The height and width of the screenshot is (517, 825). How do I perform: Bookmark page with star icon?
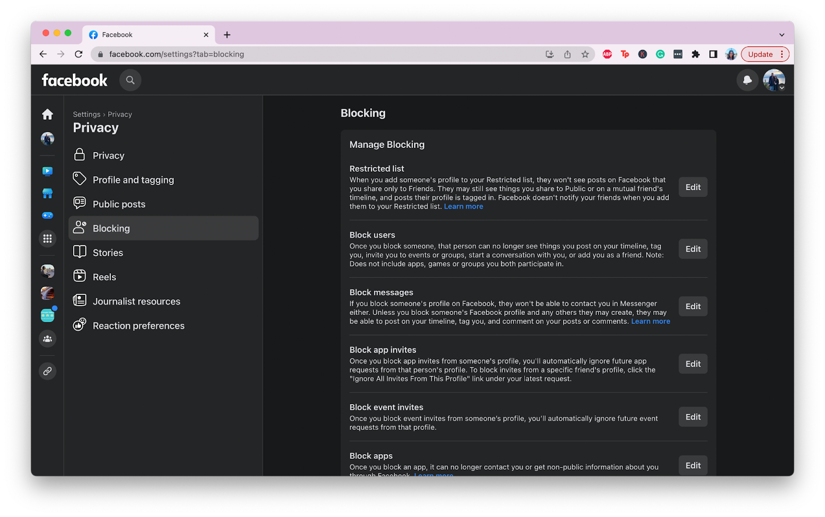click(x=585, y=54)
